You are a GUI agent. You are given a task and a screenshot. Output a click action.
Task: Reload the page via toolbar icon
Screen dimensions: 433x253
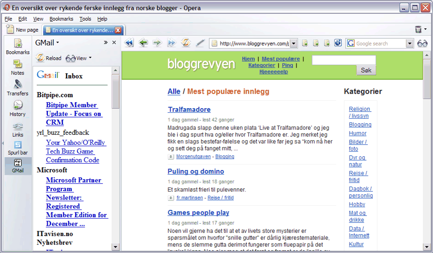[x=186, y=43]
